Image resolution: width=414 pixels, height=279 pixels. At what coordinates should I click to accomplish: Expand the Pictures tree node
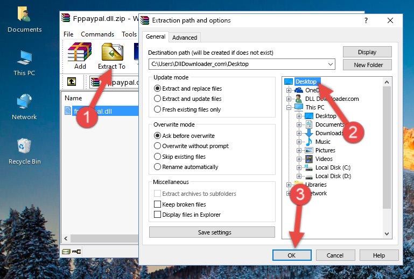(299, 151)
